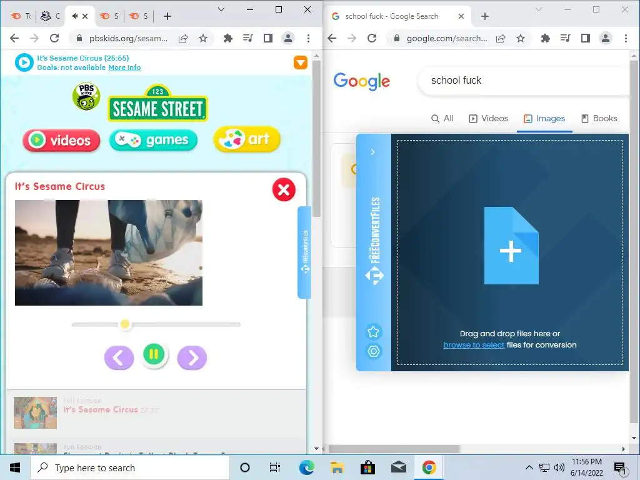Image resolution: width=640 pixels, height=480 pixels.
Task: Open FreeConvertFiles side tab in left window
Action: click(304, 252)
